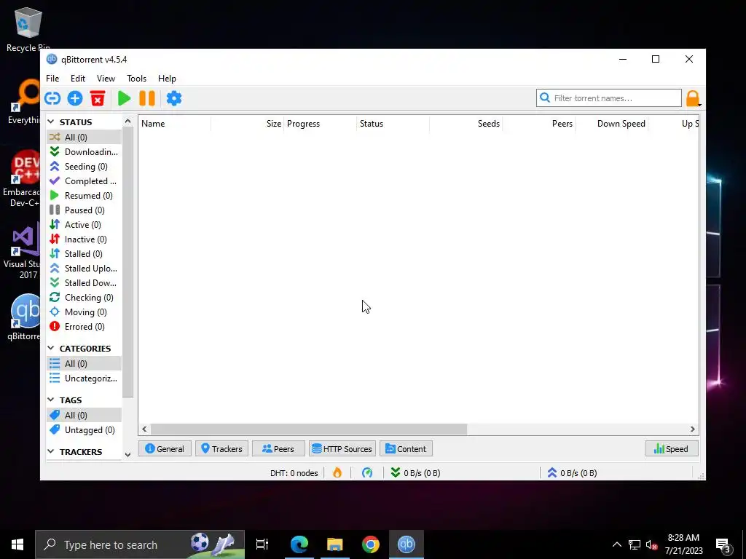Switch to the General tab
The image size is (746, 559).
tap(165, 448)
